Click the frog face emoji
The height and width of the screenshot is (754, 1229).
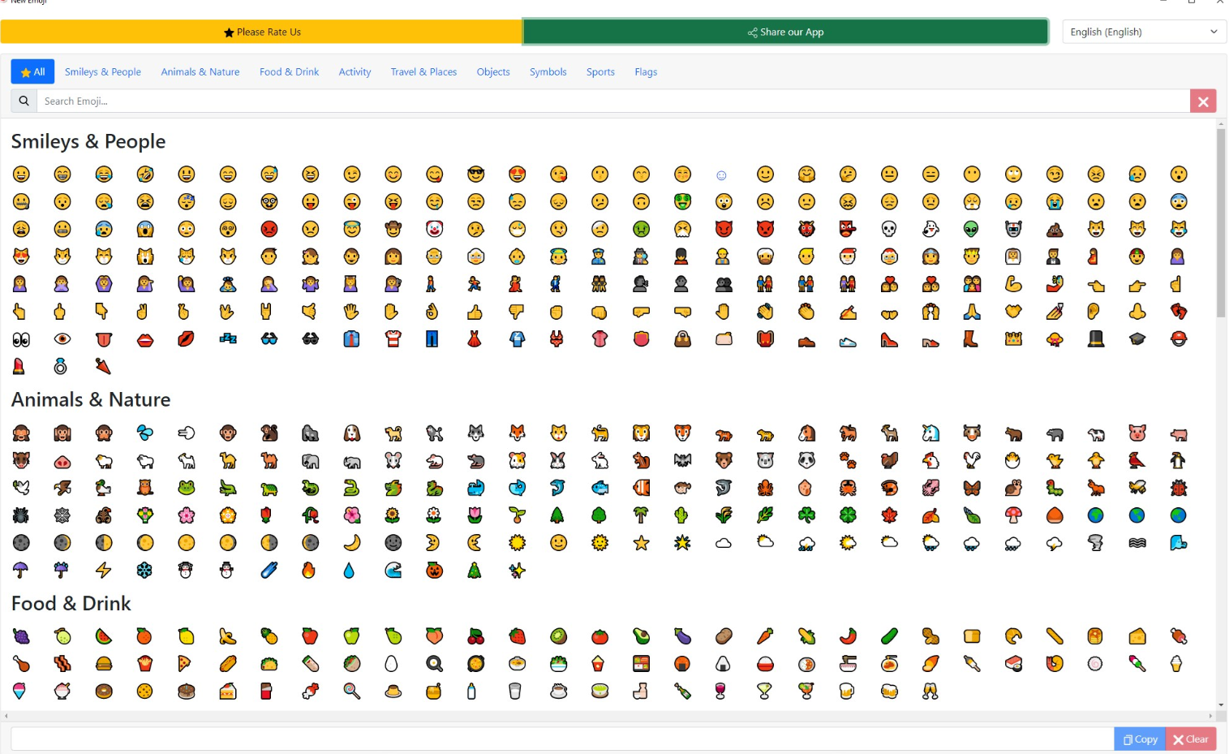(x=186, y=488)
